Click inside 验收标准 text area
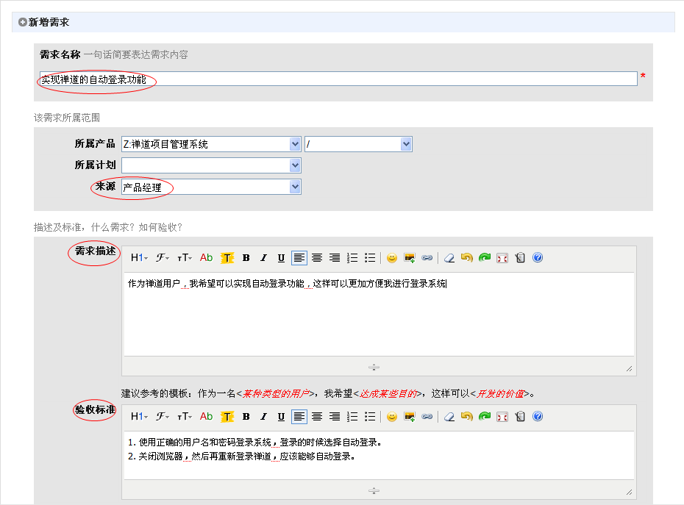The image size is (684, 505). [x=379, y=455]
